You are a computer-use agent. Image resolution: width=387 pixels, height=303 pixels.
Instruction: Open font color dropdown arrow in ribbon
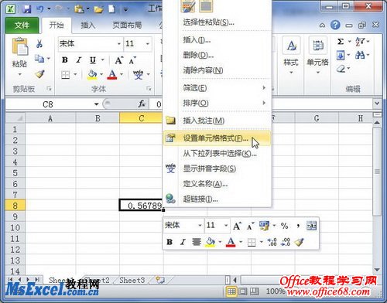pyautogui.click(x=122, y=74)
